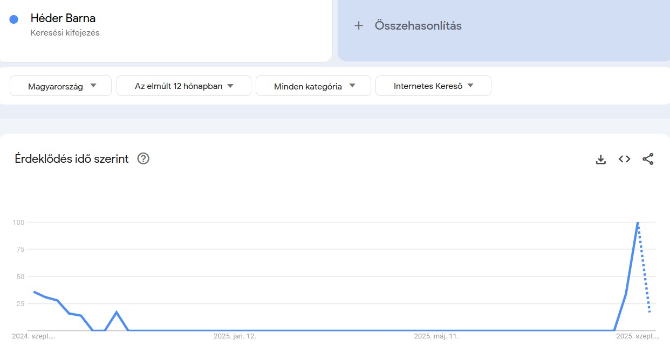Click the share icon to get a link
The width and height of the screenshot is (670, 353).
coord(648,159)
